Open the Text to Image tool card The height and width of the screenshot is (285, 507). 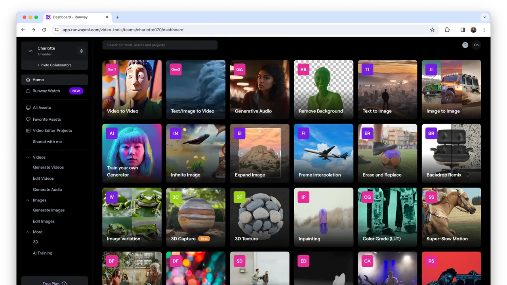coord(387,89)
